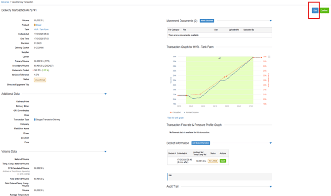
Task: Click the Variance to Docket value
Action: 41,70
